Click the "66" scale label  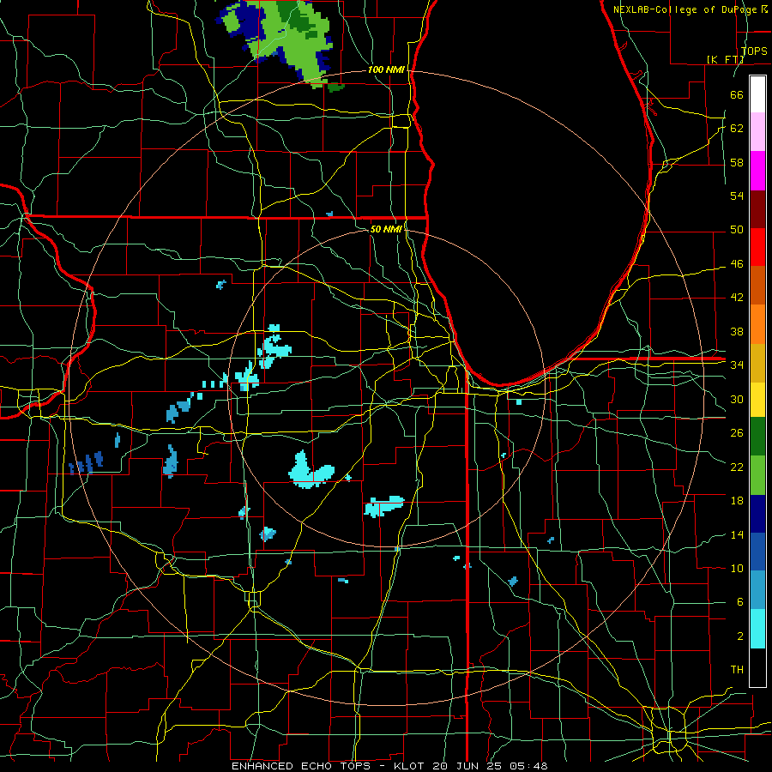click(737, 94)
